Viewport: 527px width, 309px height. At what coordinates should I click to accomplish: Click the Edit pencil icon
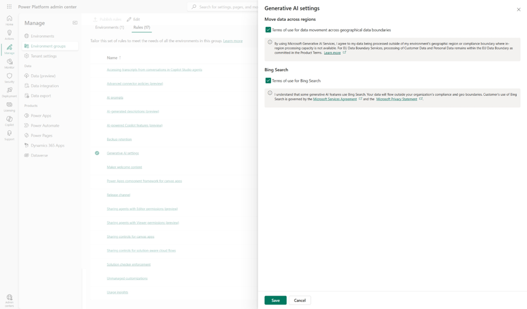click(x=129, y=20)
